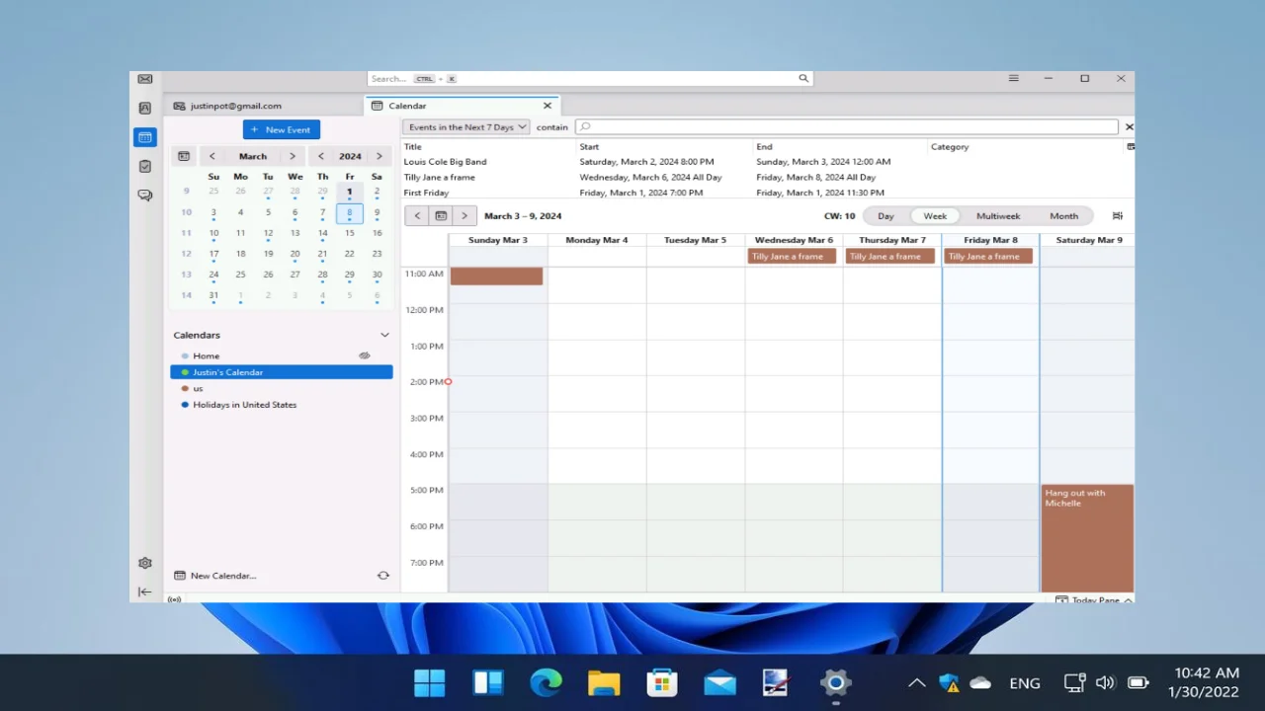Image resolution: width=1265 pixels, height=711 pixels.
Task: Go to next year in mini calendar
Action: pyautogui.click(x=379, y=156)
